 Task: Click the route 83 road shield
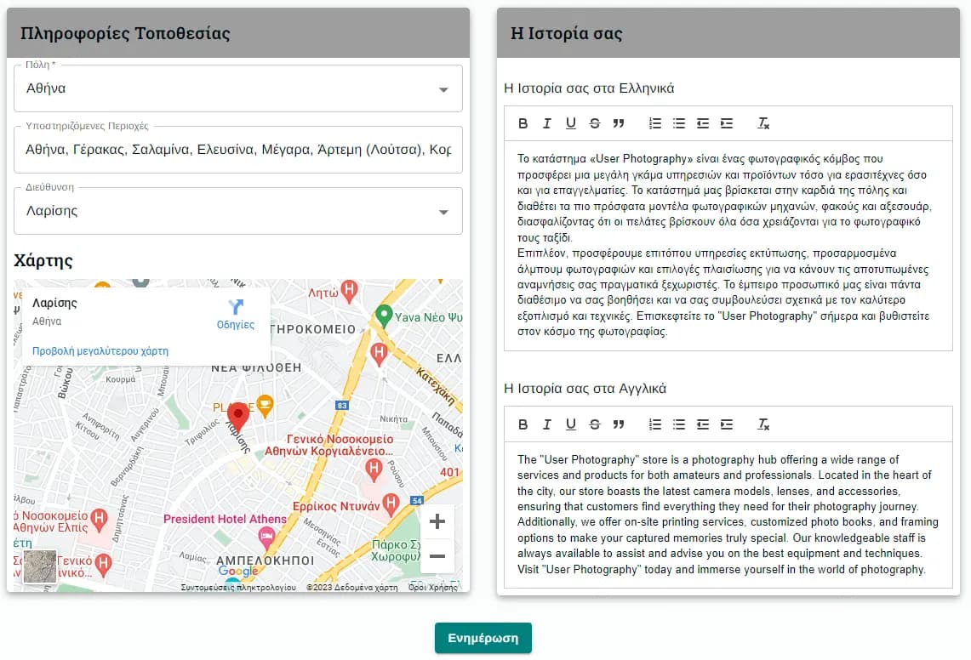342,406
